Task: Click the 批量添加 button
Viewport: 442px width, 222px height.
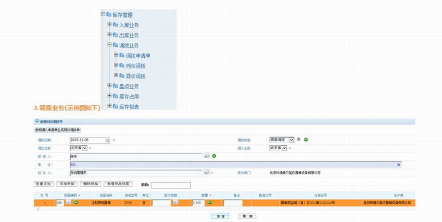Action: click(43, 183)
